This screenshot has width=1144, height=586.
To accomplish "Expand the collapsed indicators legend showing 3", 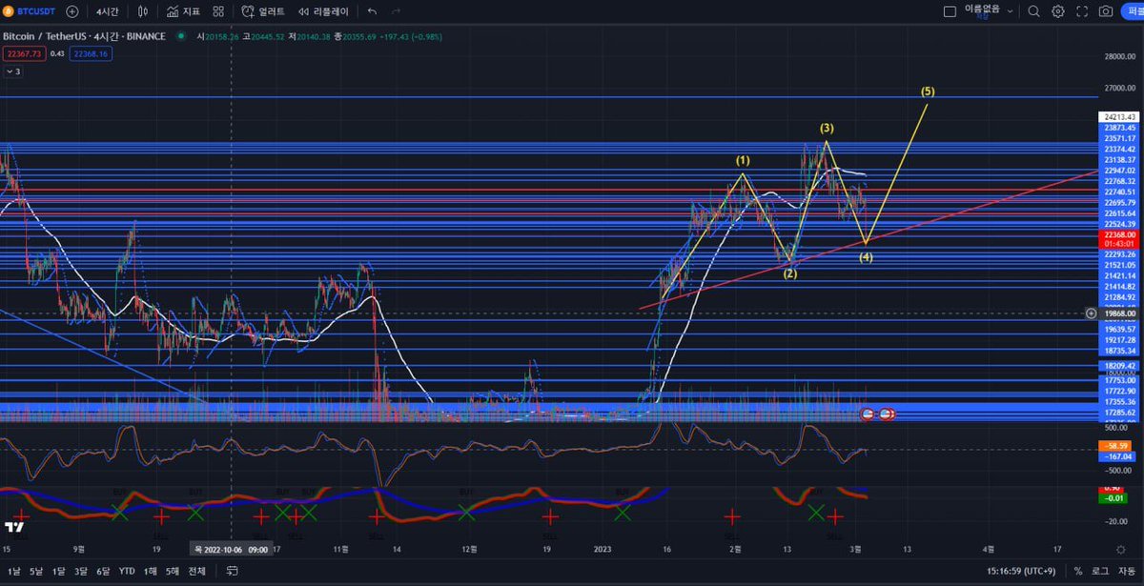I will 11,71.
